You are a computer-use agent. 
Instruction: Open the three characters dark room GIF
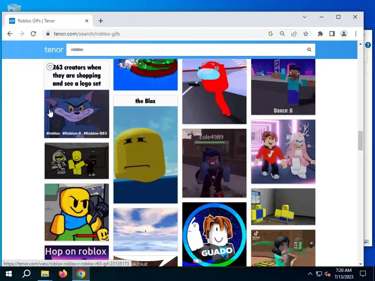77,161
